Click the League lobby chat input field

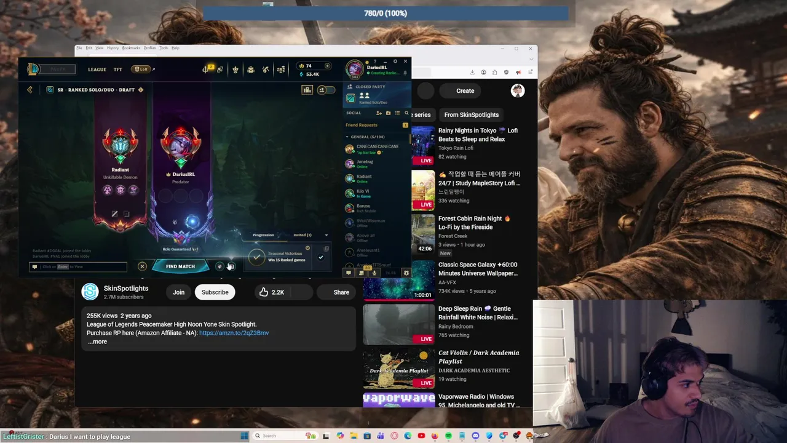click(x=78, y=266)
